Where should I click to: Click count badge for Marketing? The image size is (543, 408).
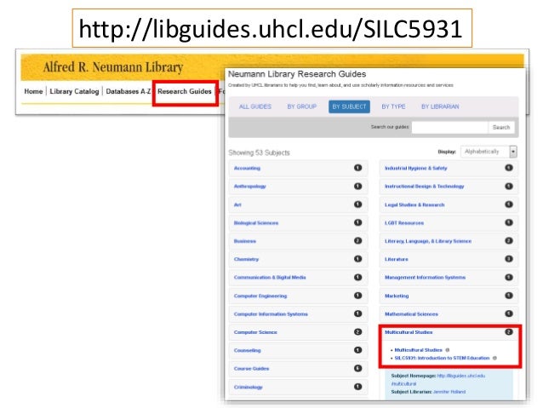click(x=508, y=296)
